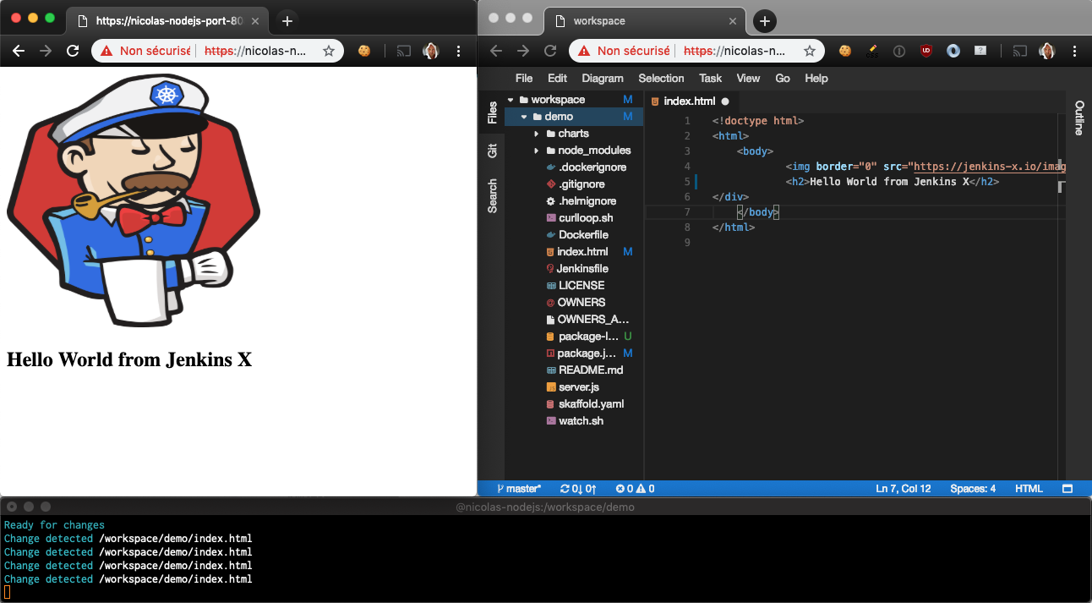Open the Search sidebar panel

pyautogui.click(x=492, y=196)
